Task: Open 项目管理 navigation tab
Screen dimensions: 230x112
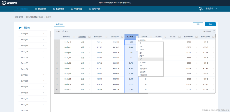Action: pyautogui.click(x=22, y=9)
